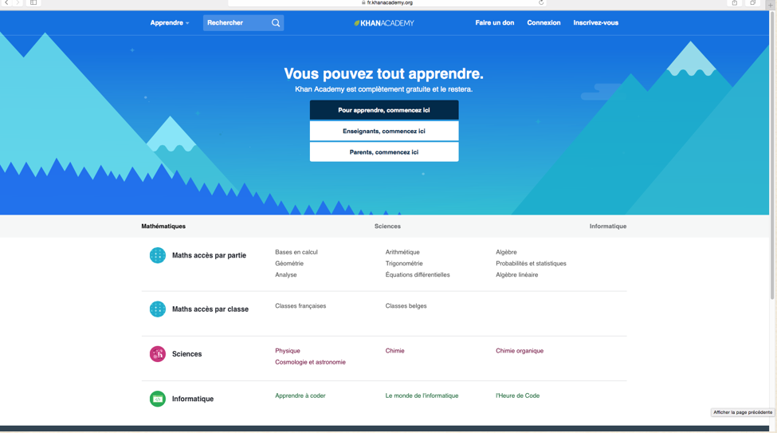Image resolution: width=777 pixels, height=433 pixels.
Task: Open the Maths accès par partie icon
Action: (158, 255)
